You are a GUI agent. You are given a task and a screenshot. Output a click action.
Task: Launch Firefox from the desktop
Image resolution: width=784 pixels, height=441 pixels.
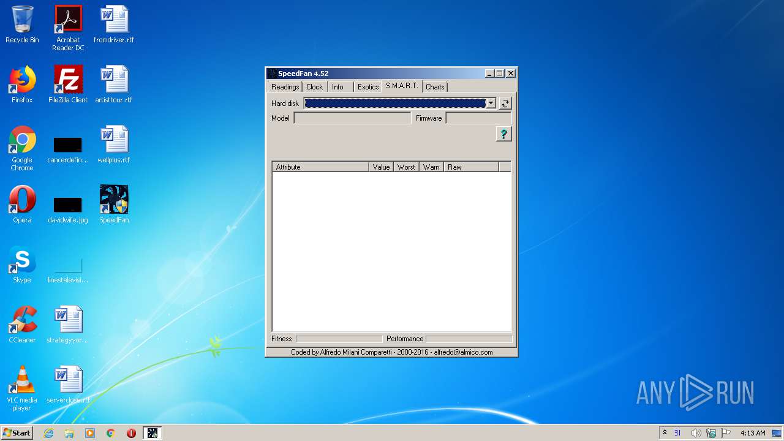click(22, 85)
